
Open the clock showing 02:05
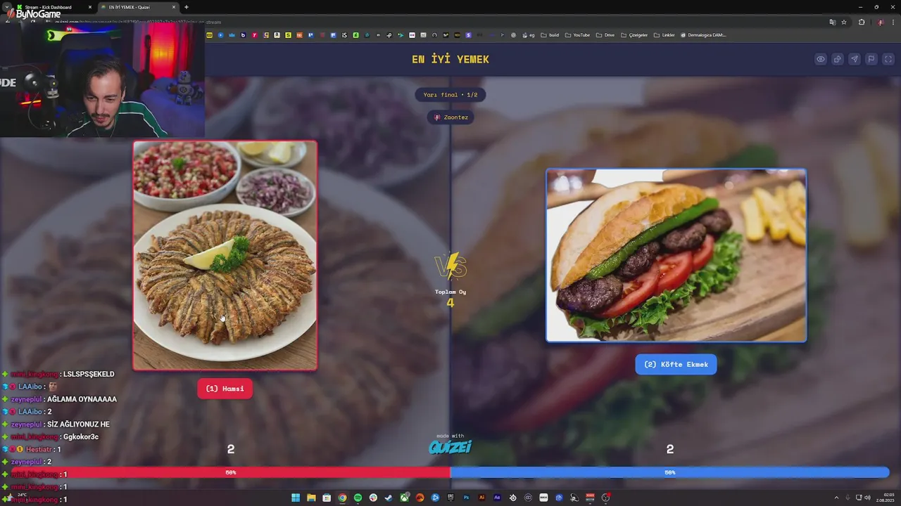886,498
